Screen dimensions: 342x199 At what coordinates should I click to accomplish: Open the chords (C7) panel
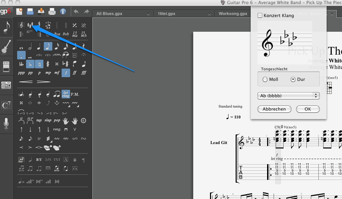coord(6,105)
